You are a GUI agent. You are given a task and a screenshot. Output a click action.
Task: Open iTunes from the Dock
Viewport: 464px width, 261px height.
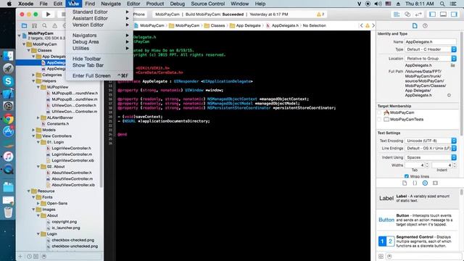point(8,157)
